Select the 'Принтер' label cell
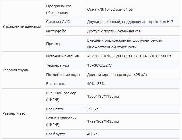This screenshot has width=182, height=140. [x=65, y=44]
